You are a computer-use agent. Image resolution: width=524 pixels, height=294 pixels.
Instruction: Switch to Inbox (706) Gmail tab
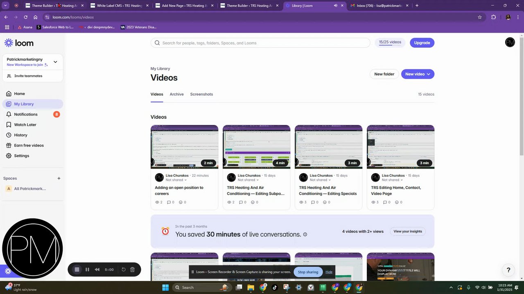coord(379,6)
